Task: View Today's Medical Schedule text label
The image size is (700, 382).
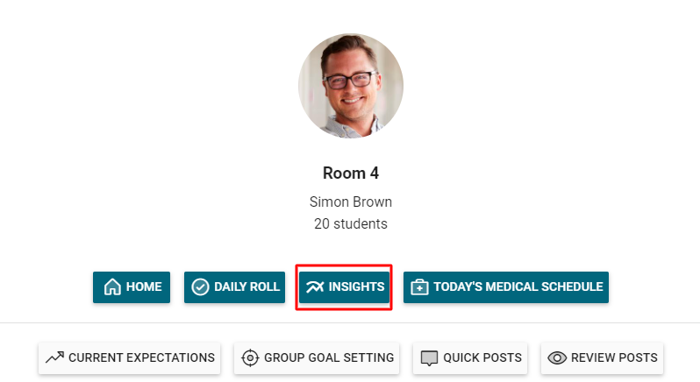Action: pyautogui.click(x=518, y=287)
